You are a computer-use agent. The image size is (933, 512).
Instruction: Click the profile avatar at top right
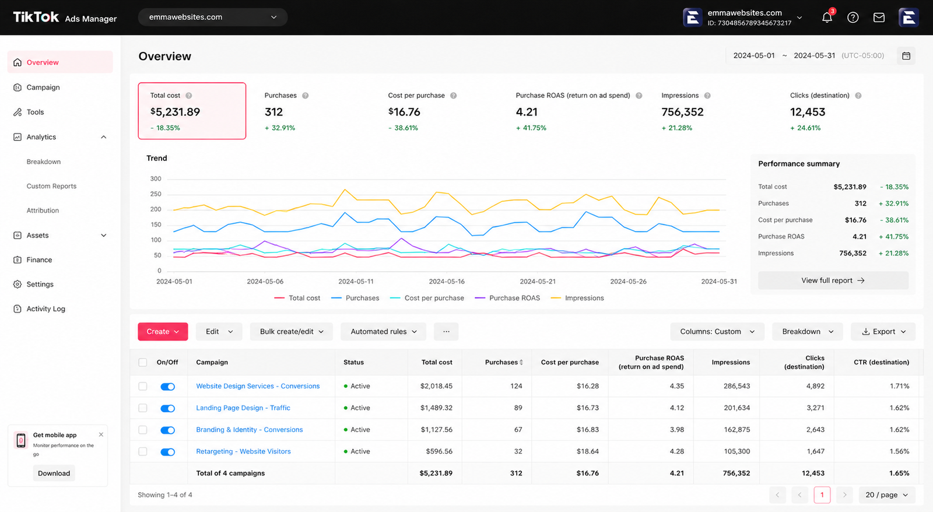coord(909,17)
